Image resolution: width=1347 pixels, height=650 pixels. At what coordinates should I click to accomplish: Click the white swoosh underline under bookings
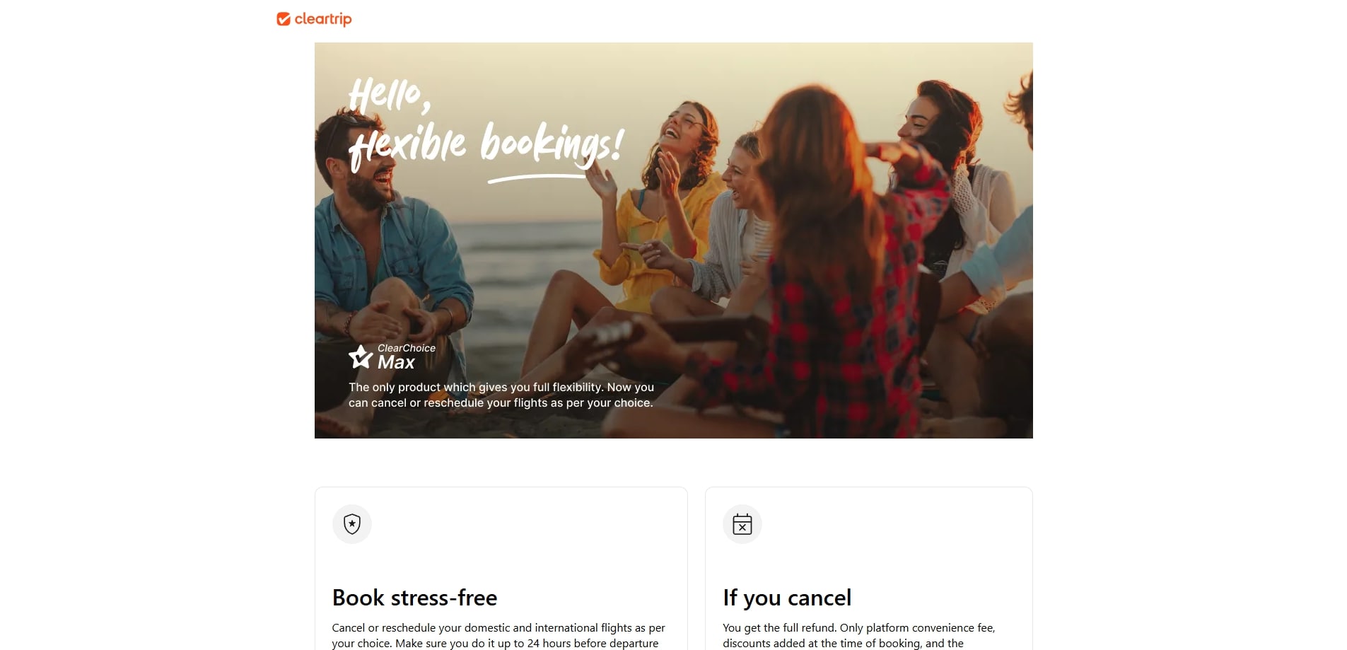coord(537,178)
